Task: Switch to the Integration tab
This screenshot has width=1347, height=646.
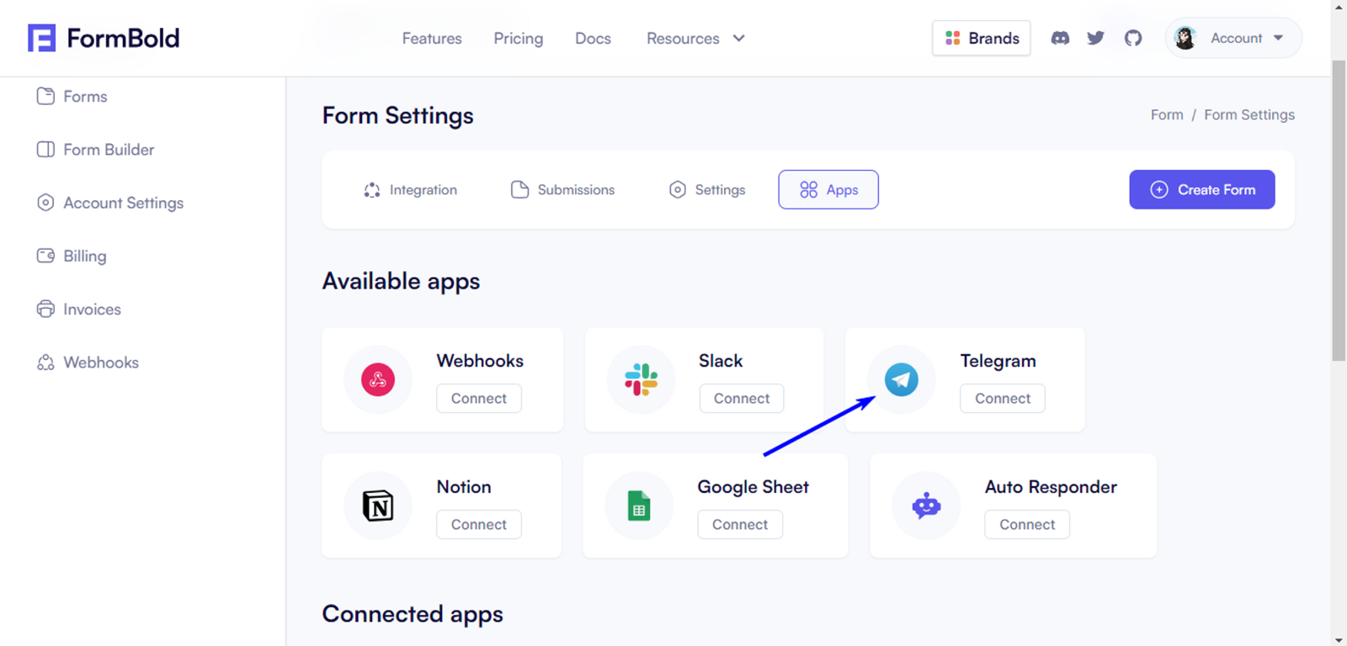Action: (410, 189)
